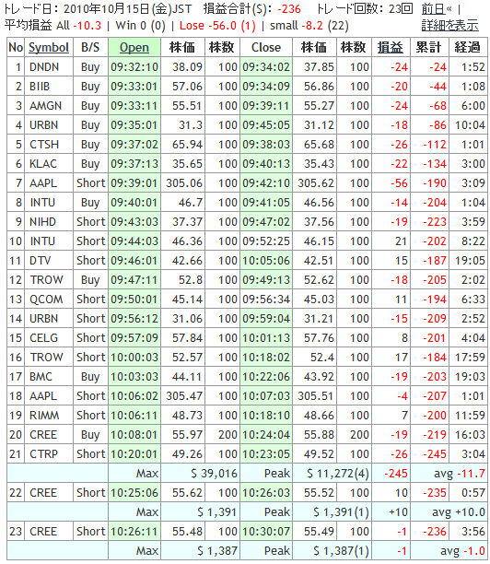Click open time 09:39:01
This screenshot has width=490, height=564.
click(134, 183)
